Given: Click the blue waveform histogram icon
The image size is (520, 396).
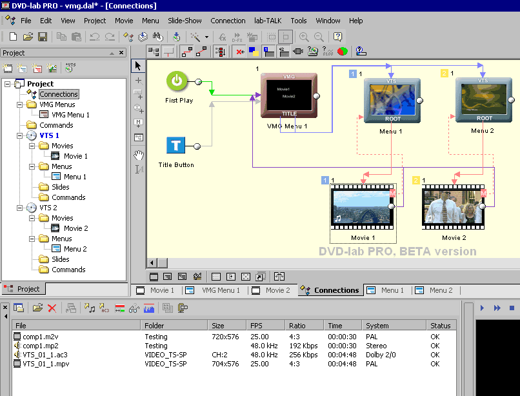Looking at the screenshot, I should point(149,308).
